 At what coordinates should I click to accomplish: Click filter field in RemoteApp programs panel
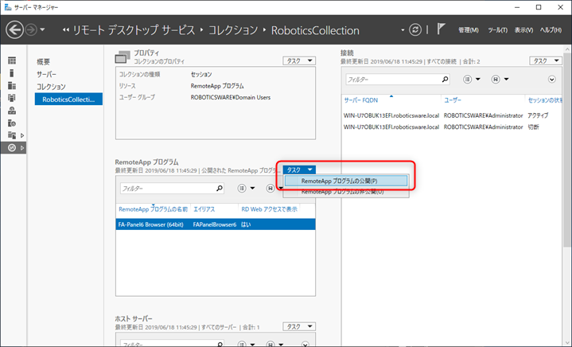(x=168, y=189)
